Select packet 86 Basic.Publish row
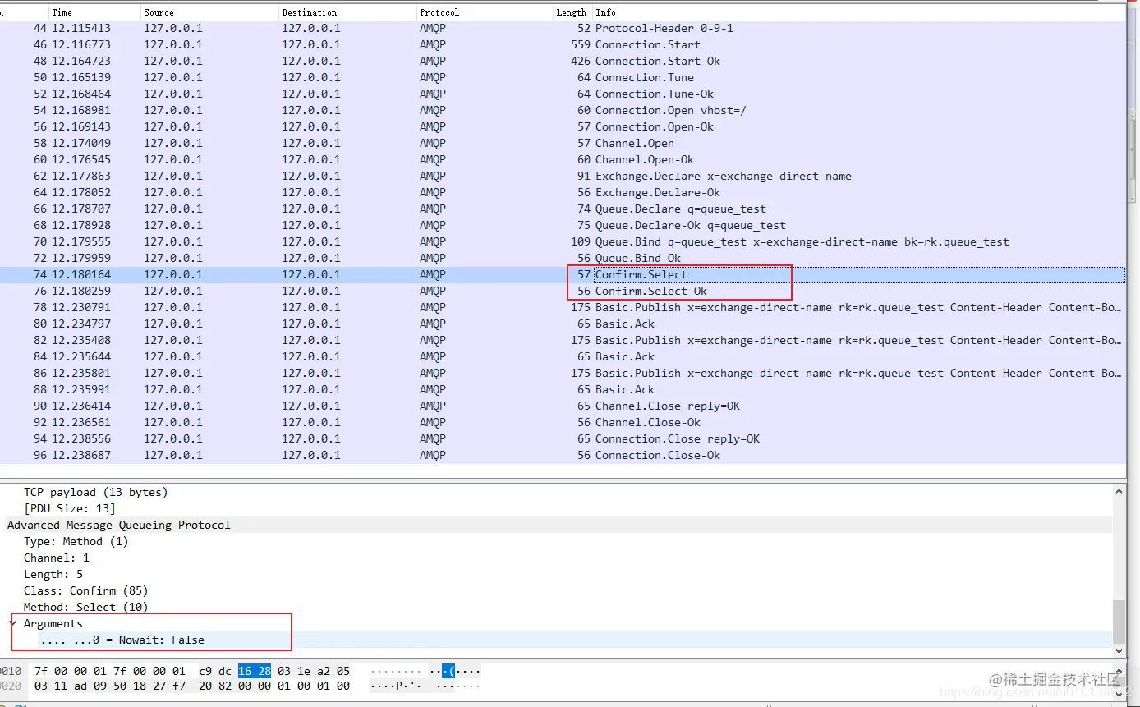Image resolution: width=1140 pixels, height=707 pixels. click(563, 373)
